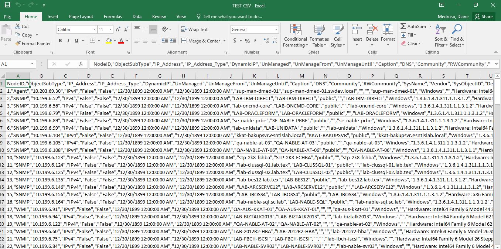This screenshot has width=501, height=249.
Task: Toggle Bold formatting
Action: coord(60,41)
